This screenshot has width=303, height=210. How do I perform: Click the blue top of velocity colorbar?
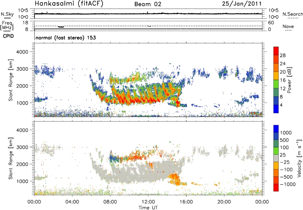[x=276, y=129]
